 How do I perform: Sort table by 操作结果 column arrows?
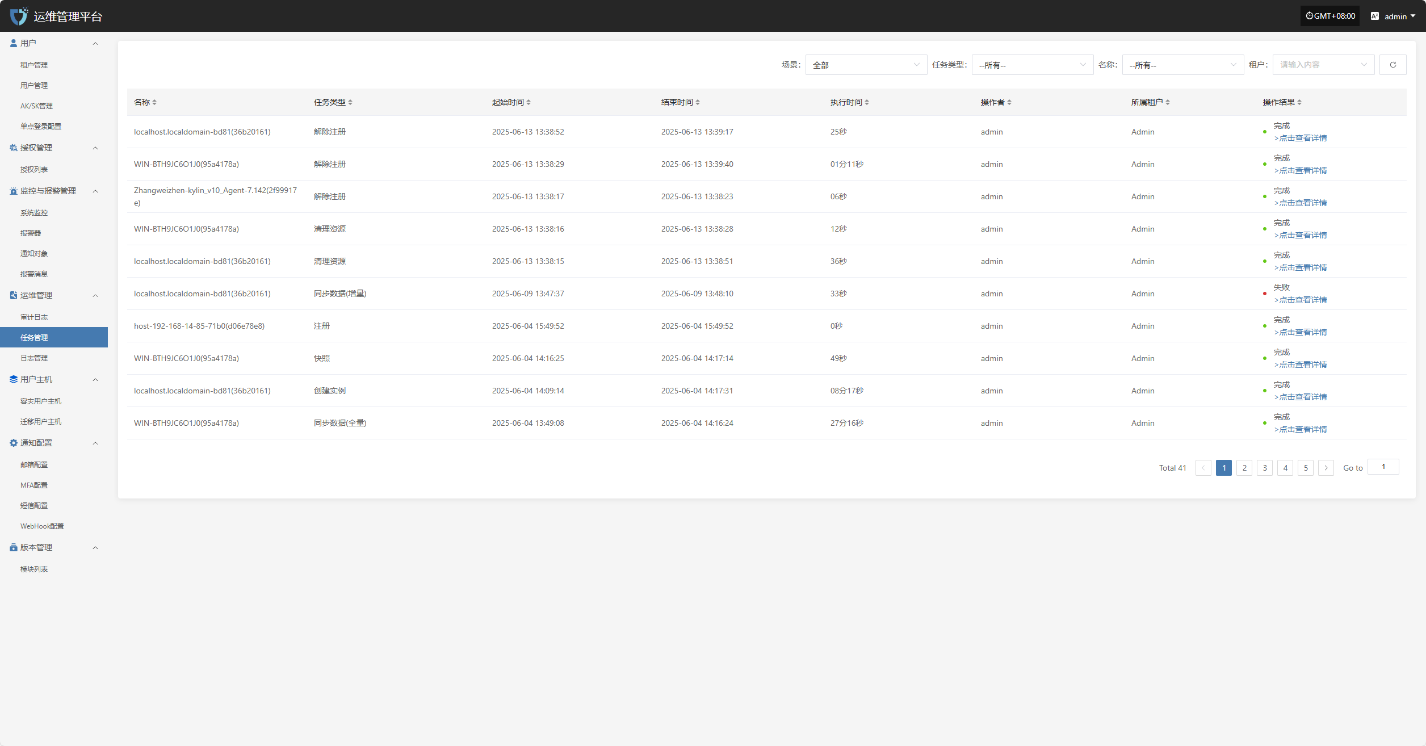point(1299,102)
